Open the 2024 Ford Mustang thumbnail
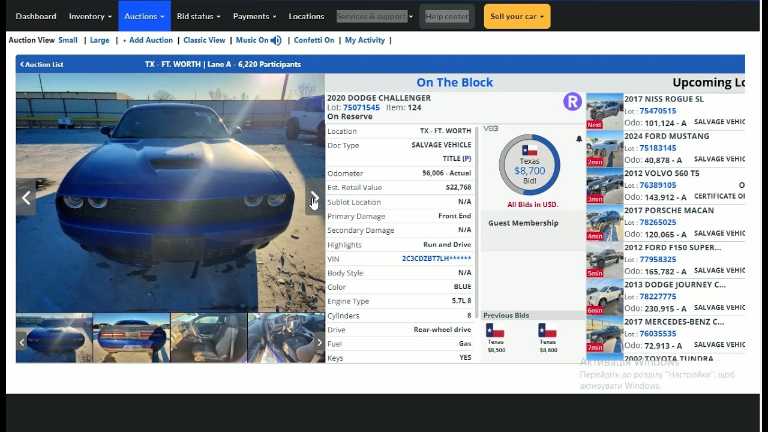Viewport: 768px width, 432px height. [605, 149]
